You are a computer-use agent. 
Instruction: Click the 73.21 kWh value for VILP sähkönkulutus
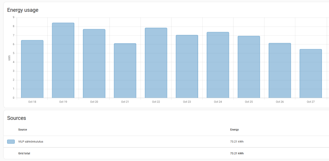(237, 142)
